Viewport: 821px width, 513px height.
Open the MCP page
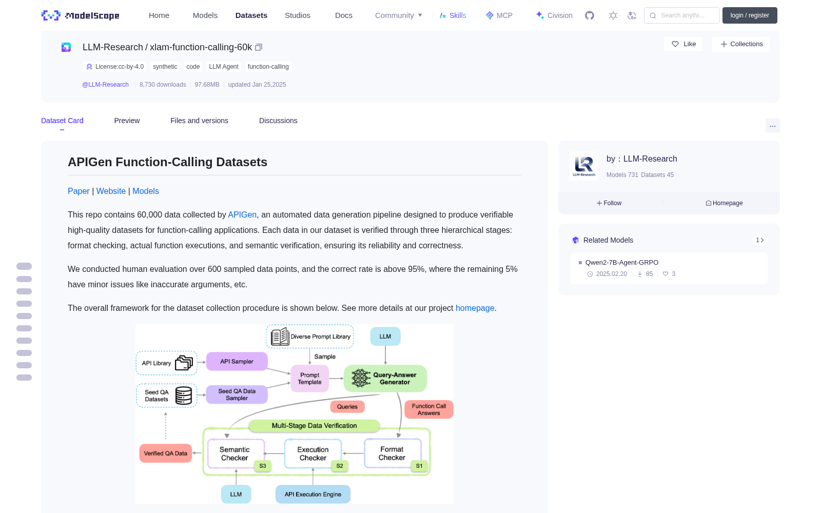(499, 15)
